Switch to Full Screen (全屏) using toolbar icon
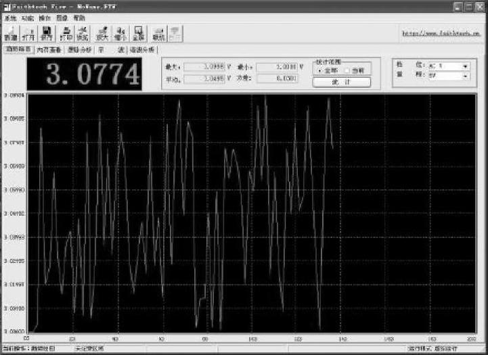 pos(139,33)
